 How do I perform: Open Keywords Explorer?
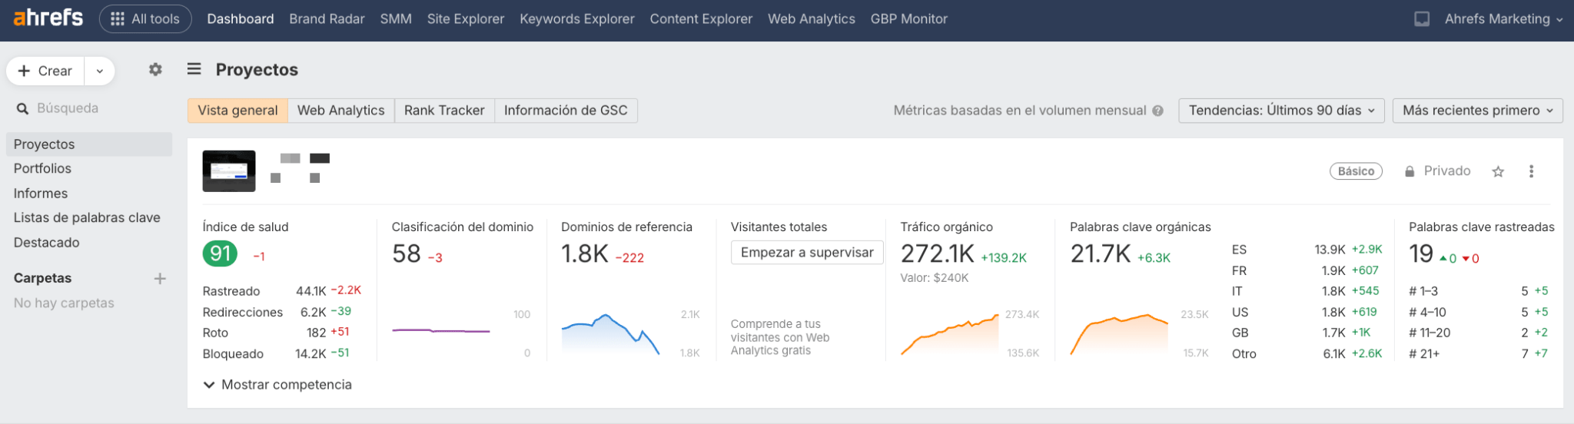point(577,19)
